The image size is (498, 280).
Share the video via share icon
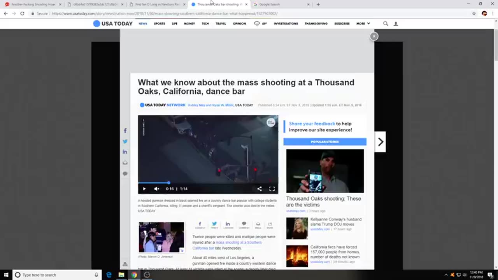click(260, 189)
